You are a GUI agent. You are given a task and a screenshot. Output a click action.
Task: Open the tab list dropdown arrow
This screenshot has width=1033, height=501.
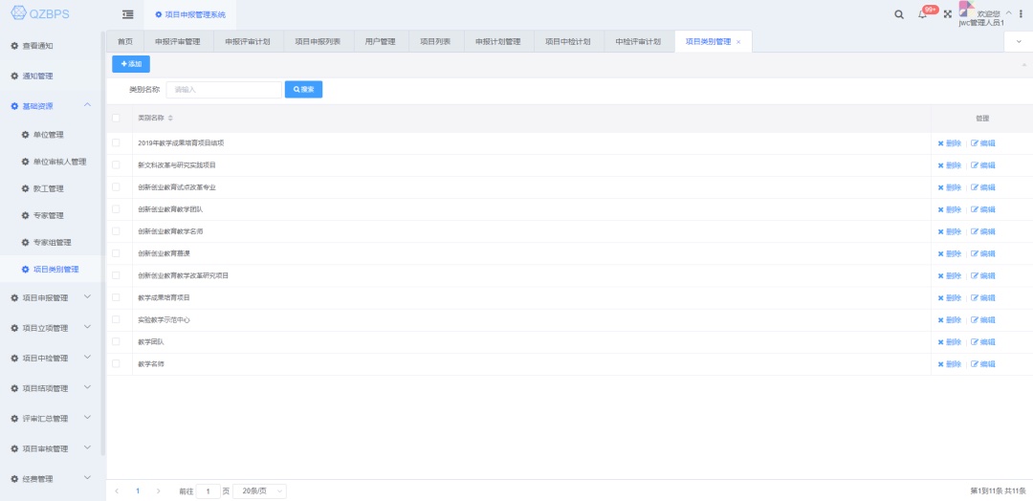pos(1018,41)
